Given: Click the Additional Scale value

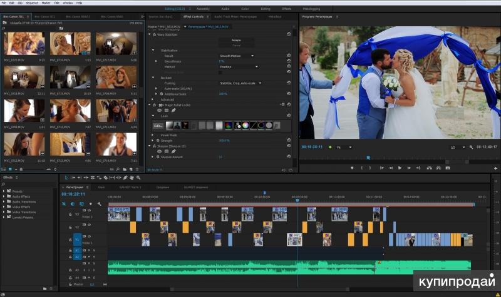Looking at the screenshot, I should pyautogui.click(x=223, y=94).
